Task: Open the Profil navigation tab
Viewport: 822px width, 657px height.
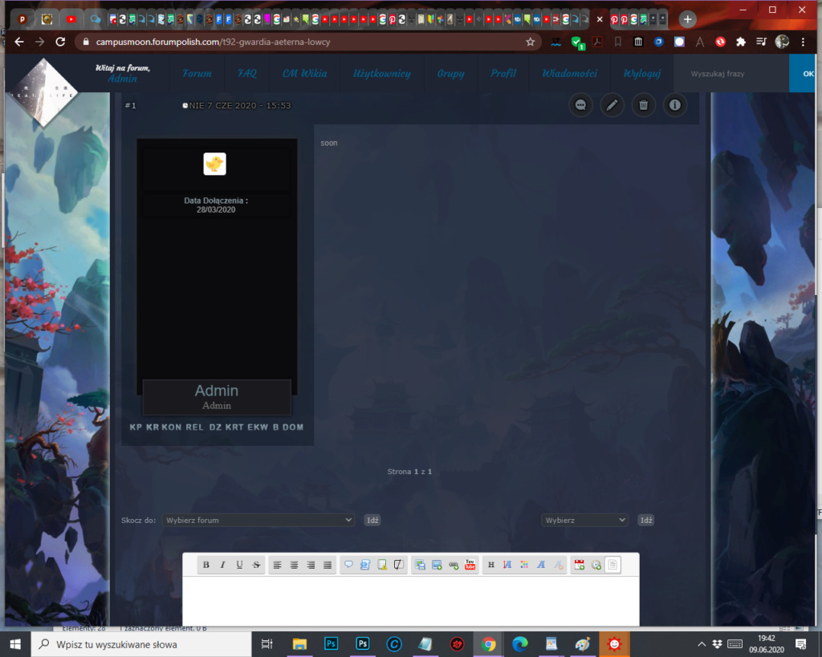Action: 503,73
